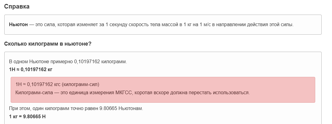
Task: Click the number 0,10197162 before "килограмм."
Action: coord(87,62)
